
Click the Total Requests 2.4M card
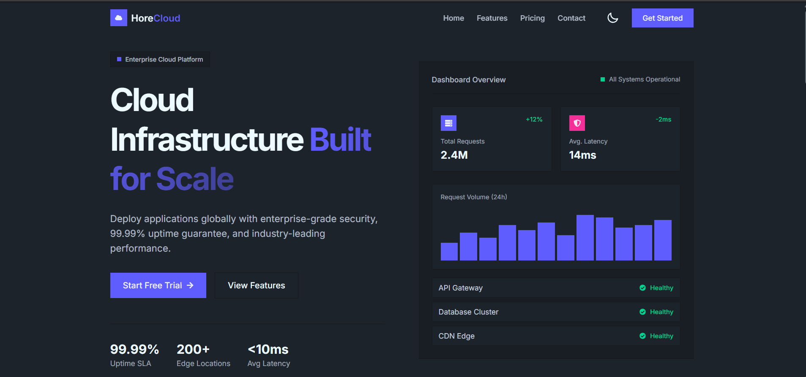(492, 139)
